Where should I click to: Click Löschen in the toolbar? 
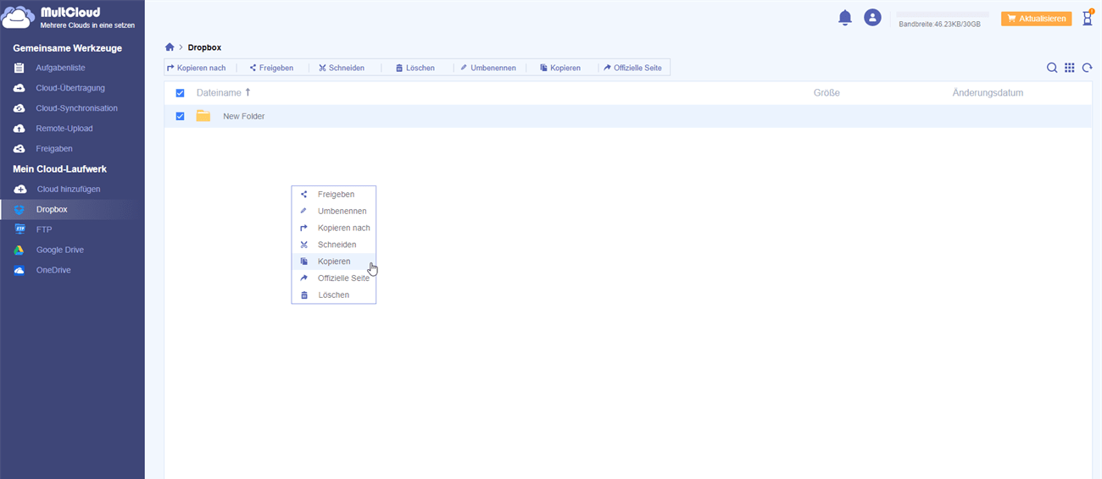415,68
